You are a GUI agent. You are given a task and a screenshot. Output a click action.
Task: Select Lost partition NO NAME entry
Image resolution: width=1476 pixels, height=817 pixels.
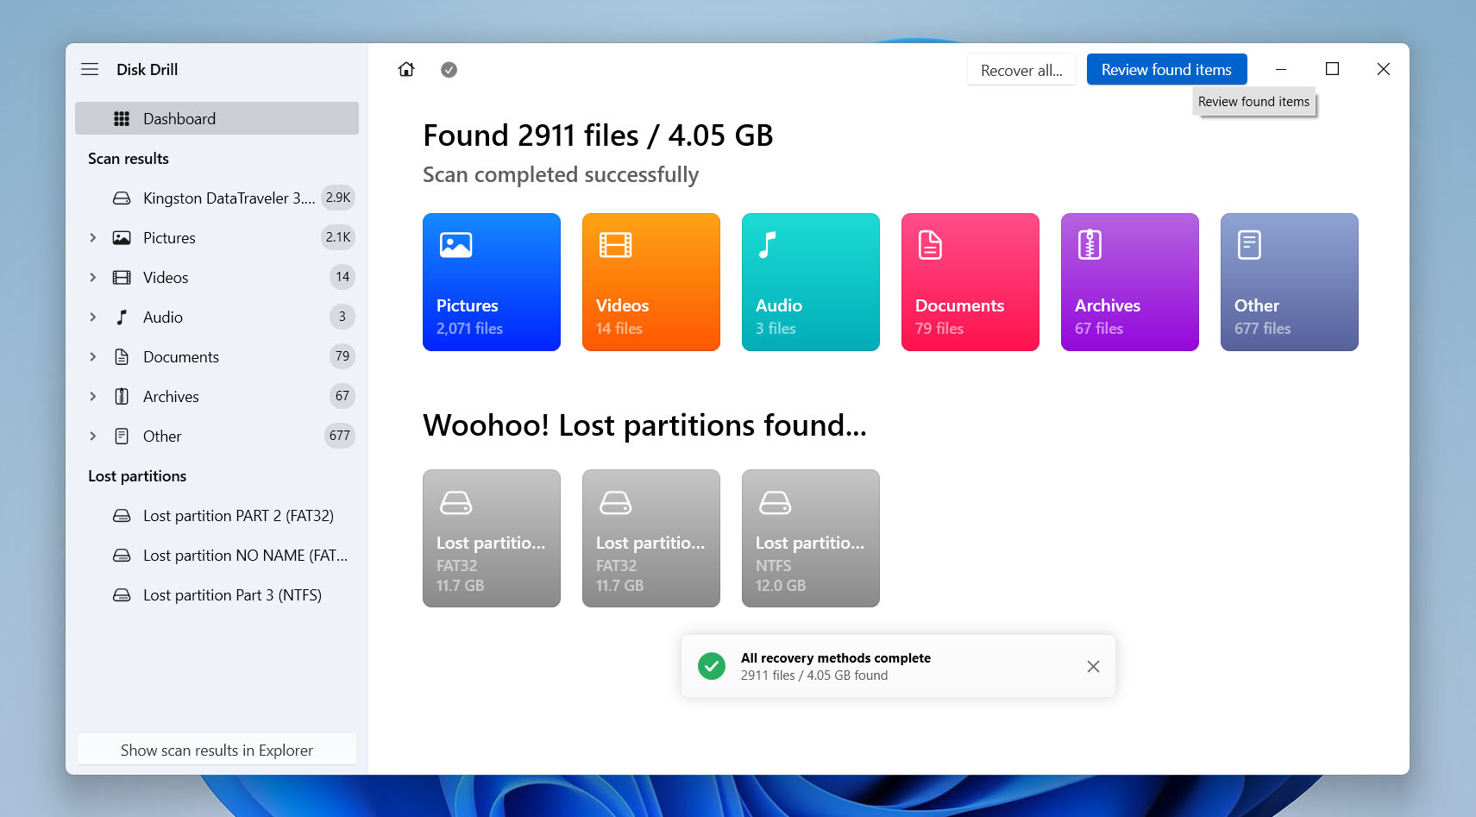click(217, 556)
